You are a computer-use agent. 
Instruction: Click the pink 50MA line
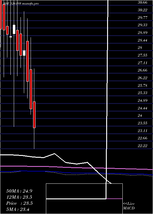(x=76, y=167)
